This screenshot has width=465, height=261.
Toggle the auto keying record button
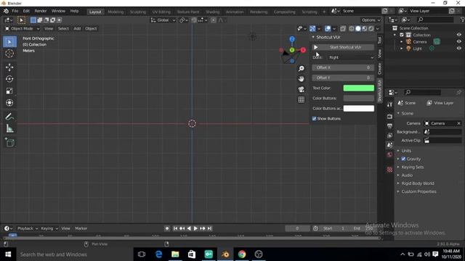tap(167, 228)
